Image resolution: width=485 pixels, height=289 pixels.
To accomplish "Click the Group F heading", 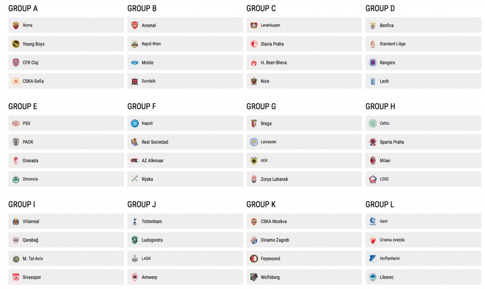I will (142, 106).
